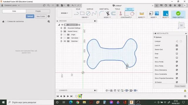This screenshot has width=188, height=105.
Task: Toggle the Sketch Grid checkbox
Action: pyautogui.click(x=177, y=49)
